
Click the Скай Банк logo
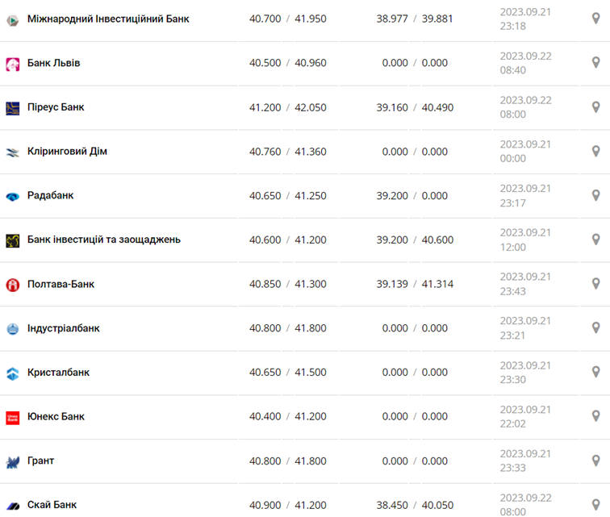[13, 506]
